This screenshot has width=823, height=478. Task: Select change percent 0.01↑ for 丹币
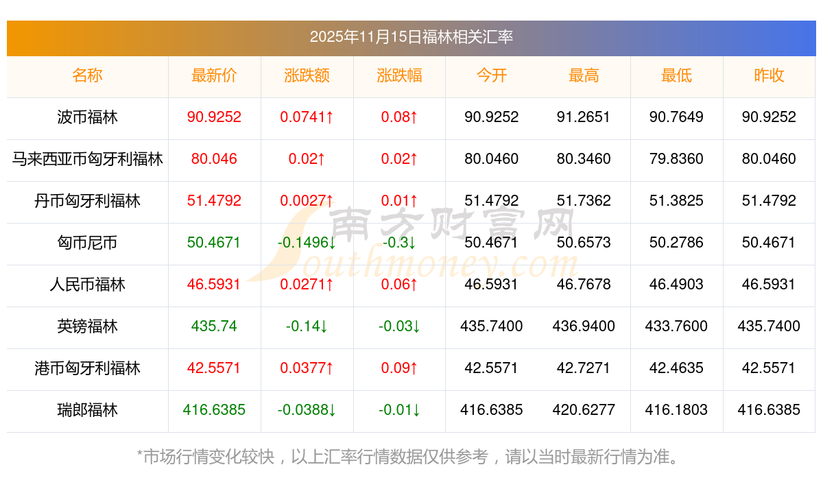point(399,201)
